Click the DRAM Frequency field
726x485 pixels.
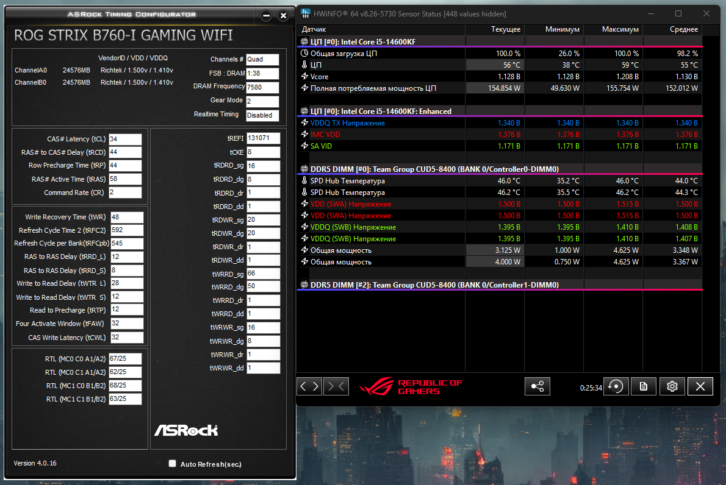tap(262, 87)
